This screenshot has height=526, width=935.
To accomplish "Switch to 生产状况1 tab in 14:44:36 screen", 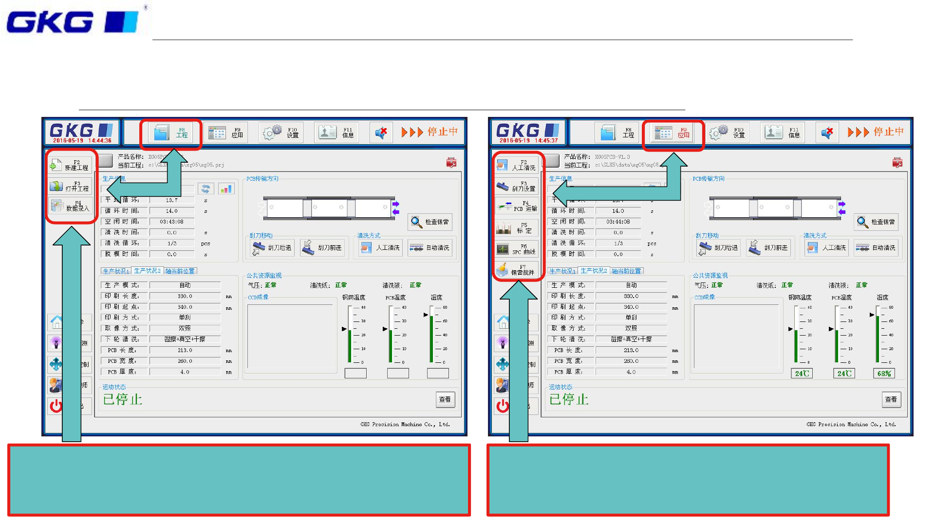I will pyautogui.click(x=116, y=271).
